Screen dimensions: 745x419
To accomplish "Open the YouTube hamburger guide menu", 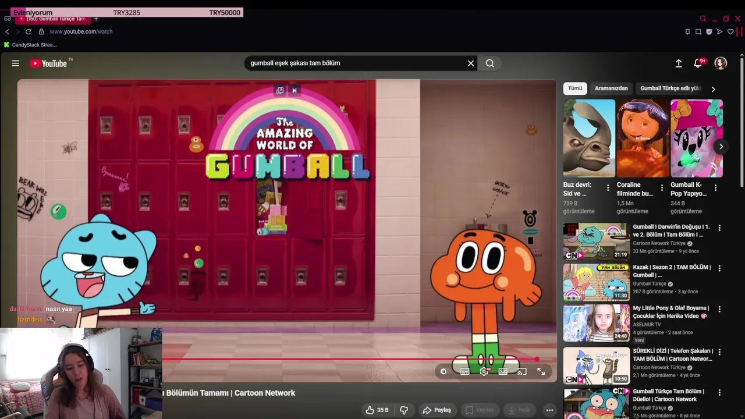I will 15,63.
